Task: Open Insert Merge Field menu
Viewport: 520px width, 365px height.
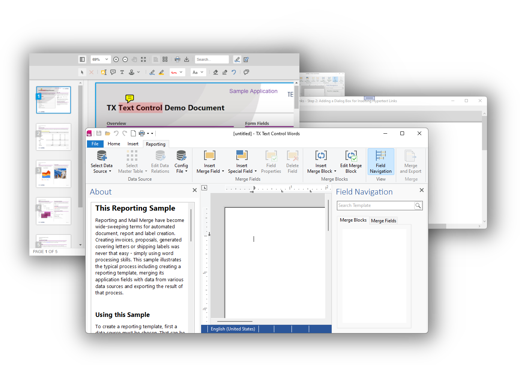Action: tap(210, 162)
